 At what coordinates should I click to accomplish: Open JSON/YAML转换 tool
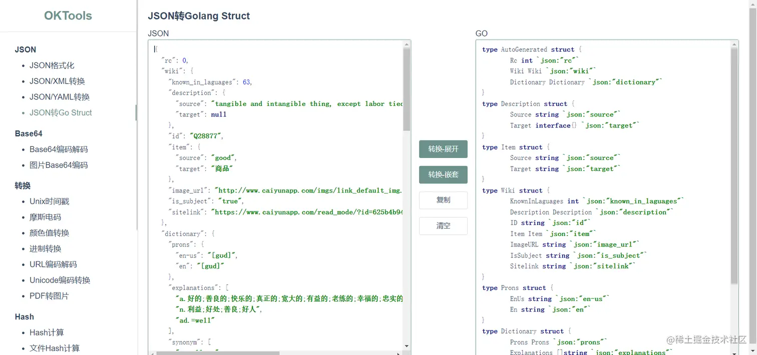[60, 97]
